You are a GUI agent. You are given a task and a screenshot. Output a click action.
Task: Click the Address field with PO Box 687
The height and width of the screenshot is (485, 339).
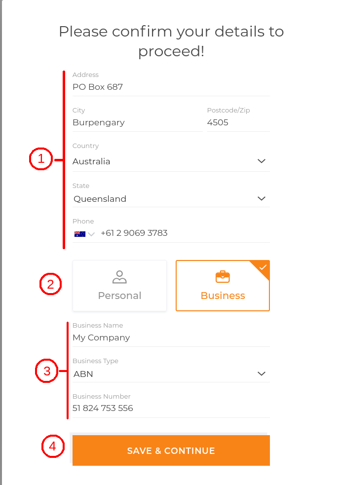(x=171, y=87)
